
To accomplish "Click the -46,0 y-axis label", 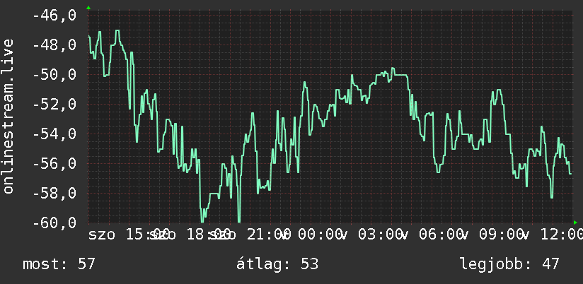I will pyautogui.click(x=54, y=16).
